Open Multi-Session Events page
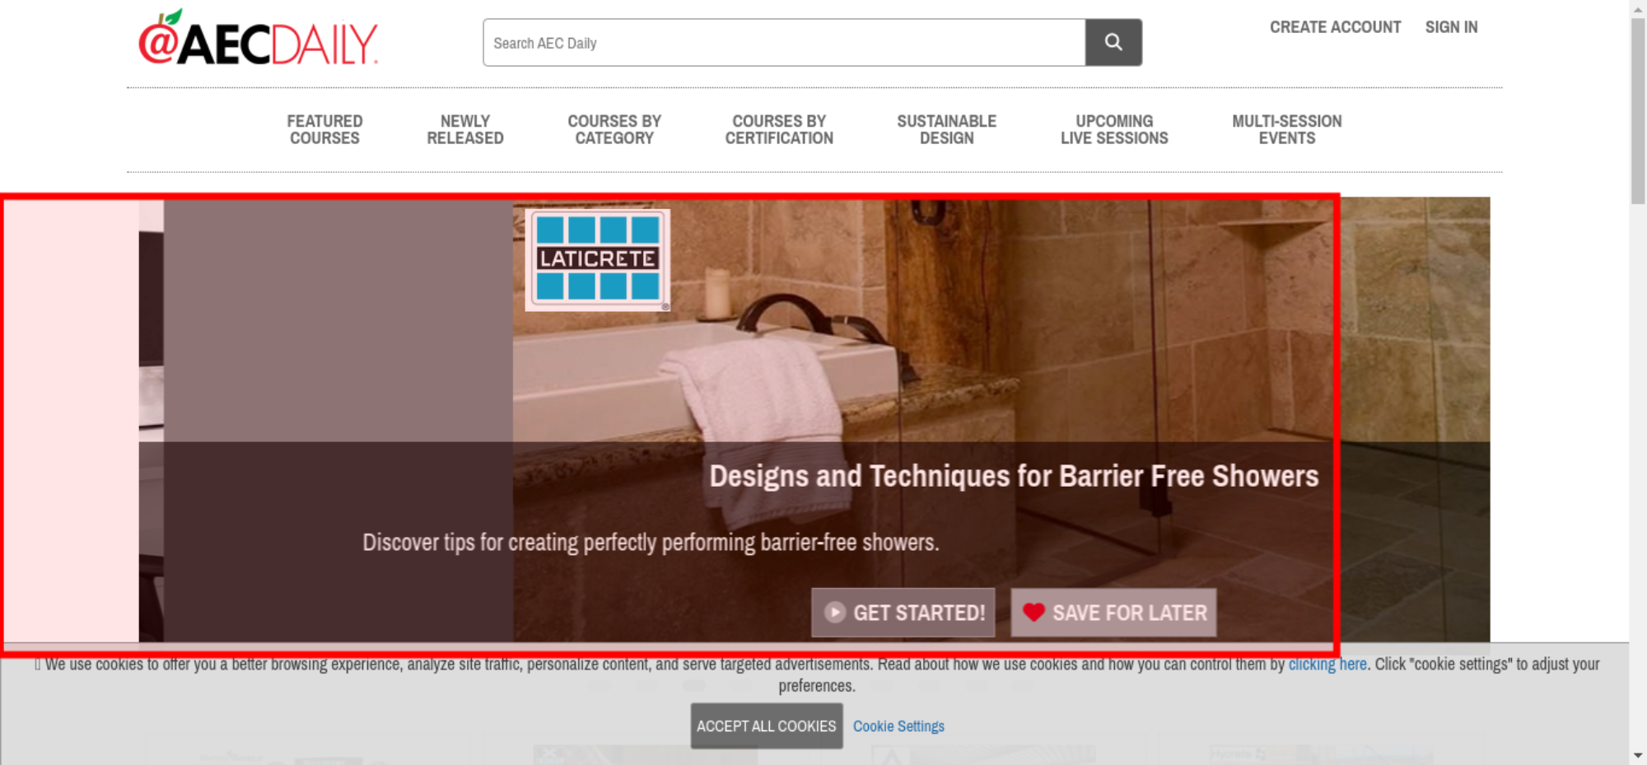This screenshot has height=765, width=1647. click(1287, 130)
